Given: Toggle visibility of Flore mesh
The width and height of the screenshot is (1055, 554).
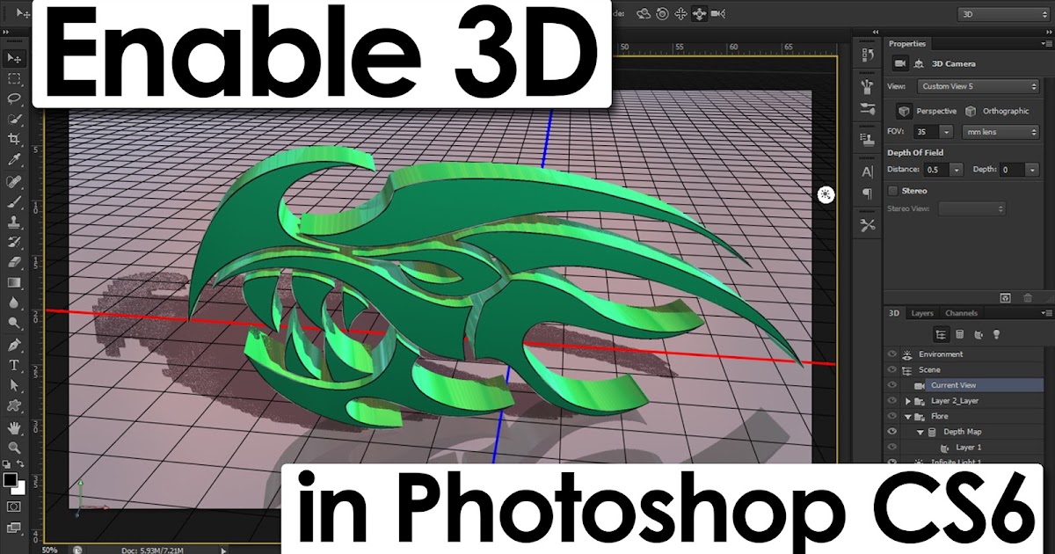Looking at the screenshot, I should [x=893, y=416].
